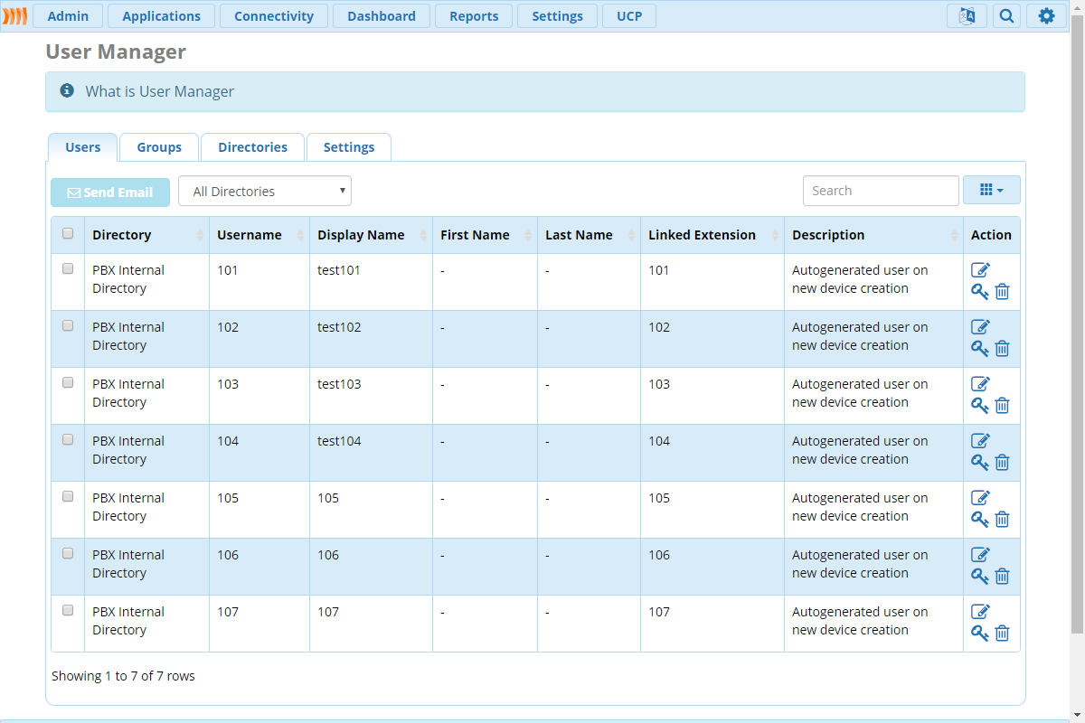Open the Connectivity menu
1085x723 pixels.
coord(273,16)
